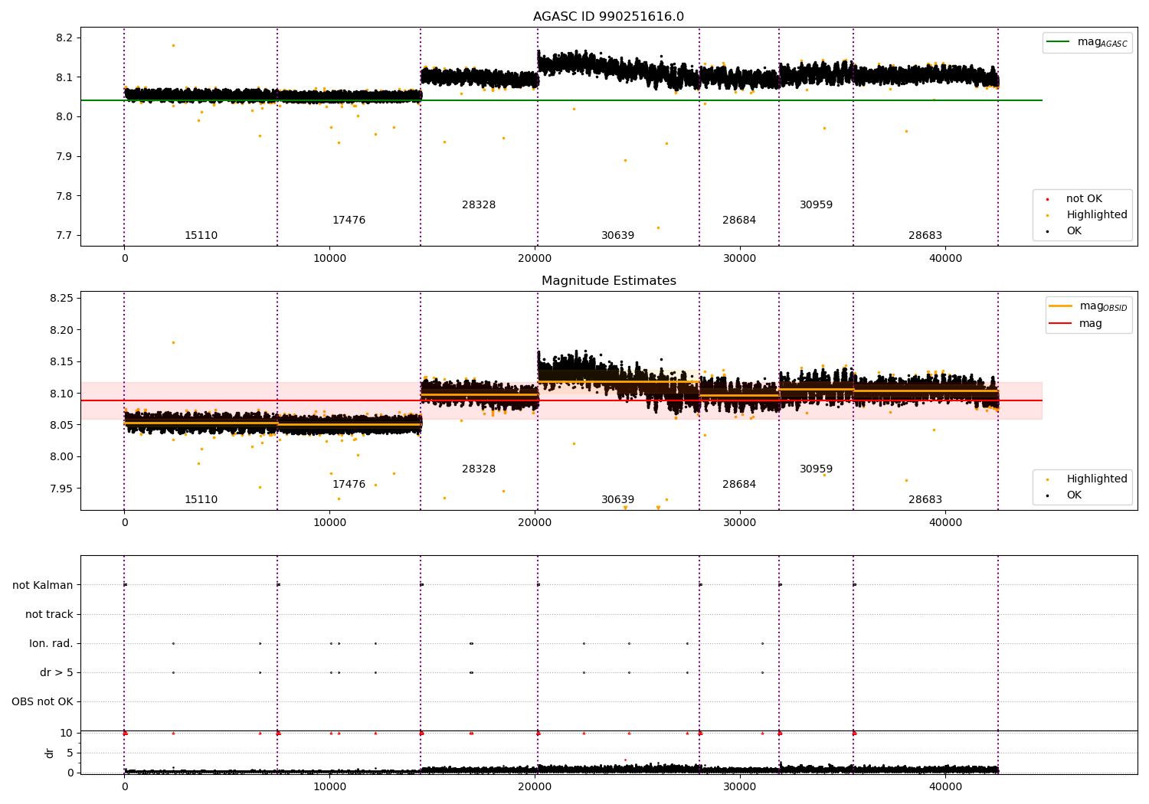Click obsid label 30959 in Magnitude Estimates plot
The width and height of the screenshot is (1149, 804).
point(816,469)
